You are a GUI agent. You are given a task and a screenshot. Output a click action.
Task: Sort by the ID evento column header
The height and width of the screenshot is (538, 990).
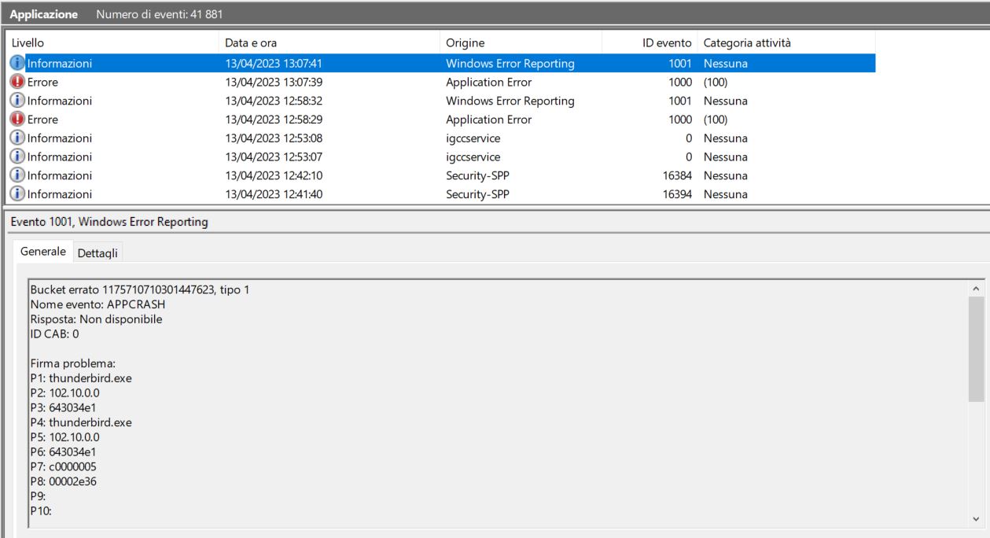point(650,42)
